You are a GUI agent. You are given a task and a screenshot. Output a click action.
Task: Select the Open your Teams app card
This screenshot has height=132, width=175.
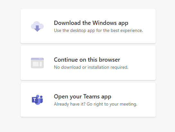tap(88, 100)
